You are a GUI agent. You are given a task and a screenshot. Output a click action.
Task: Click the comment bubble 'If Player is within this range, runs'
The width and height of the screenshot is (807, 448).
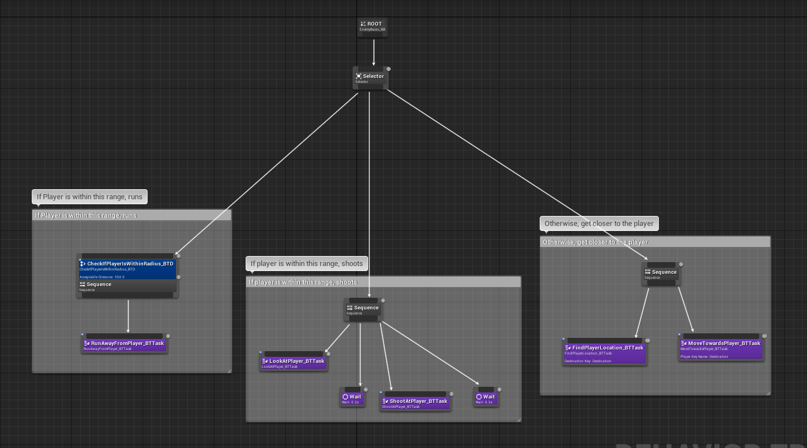pyautogui.click(x=90, y=196)
